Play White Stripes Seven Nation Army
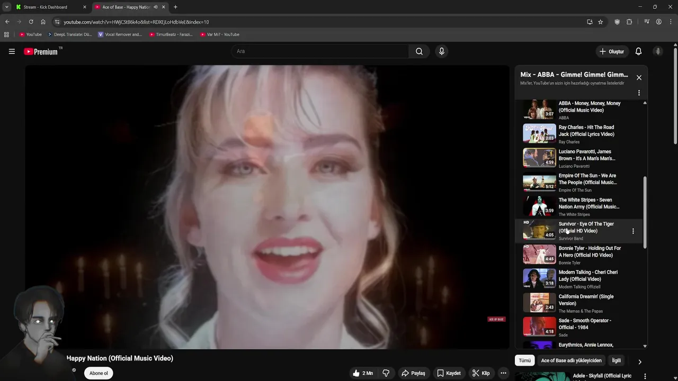Image resolution: width=678 pixels, height=381 pixels. [x=578, y=206]
